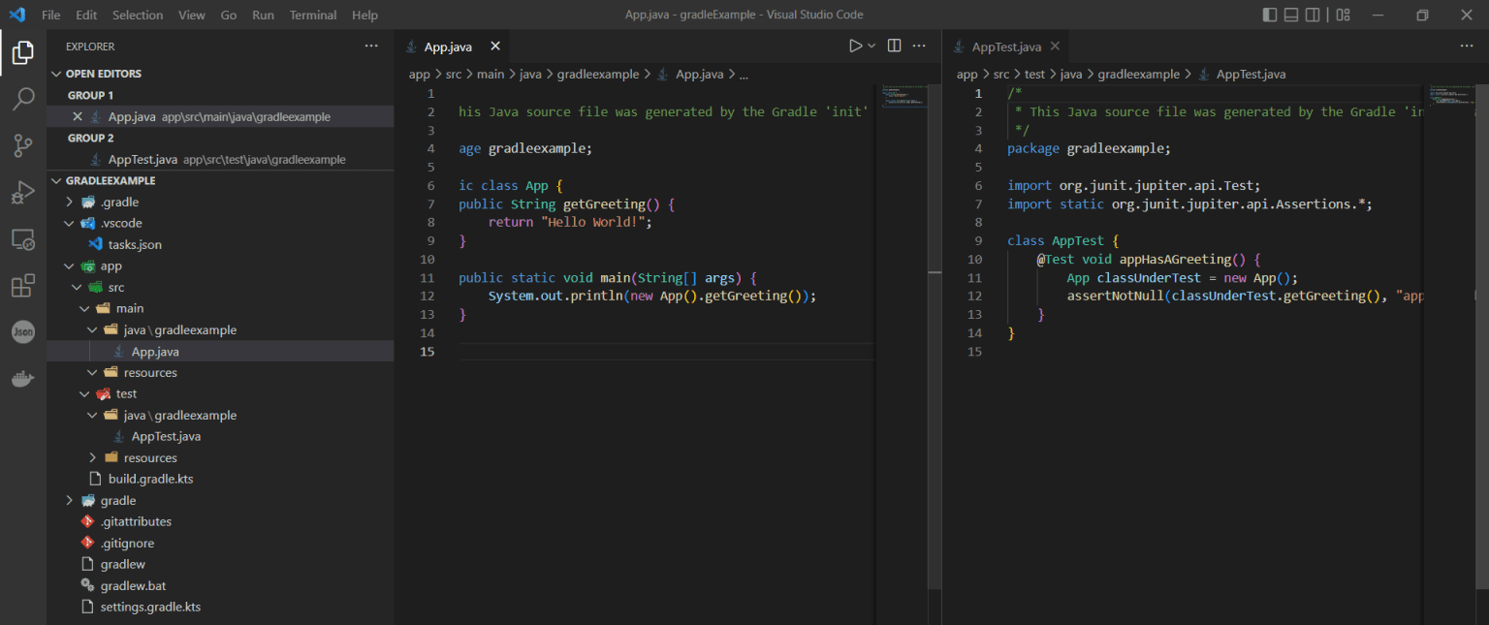The width and height of the screenshot is (1489, 625).
Task: Run the App.java file with the play button
Action: point(854,45)
